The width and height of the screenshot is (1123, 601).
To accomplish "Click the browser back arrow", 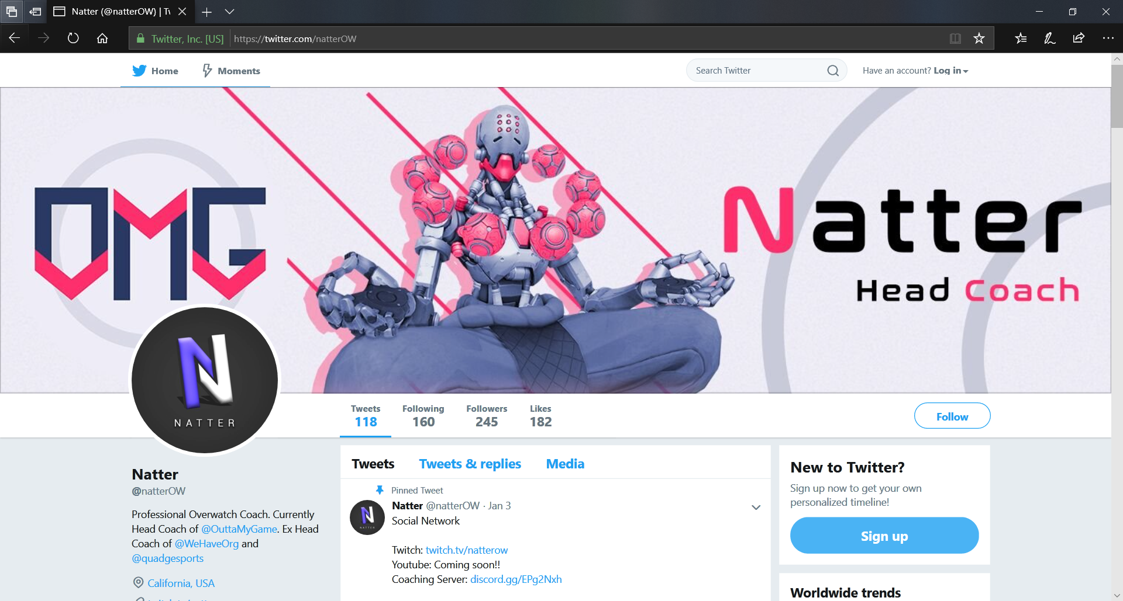I will pyautogui.click(x=15, y=39).
